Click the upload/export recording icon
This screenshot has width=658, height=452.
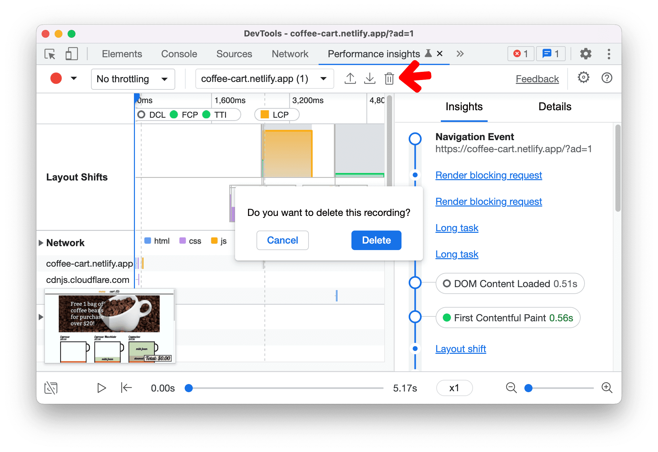tap(350, 78)
